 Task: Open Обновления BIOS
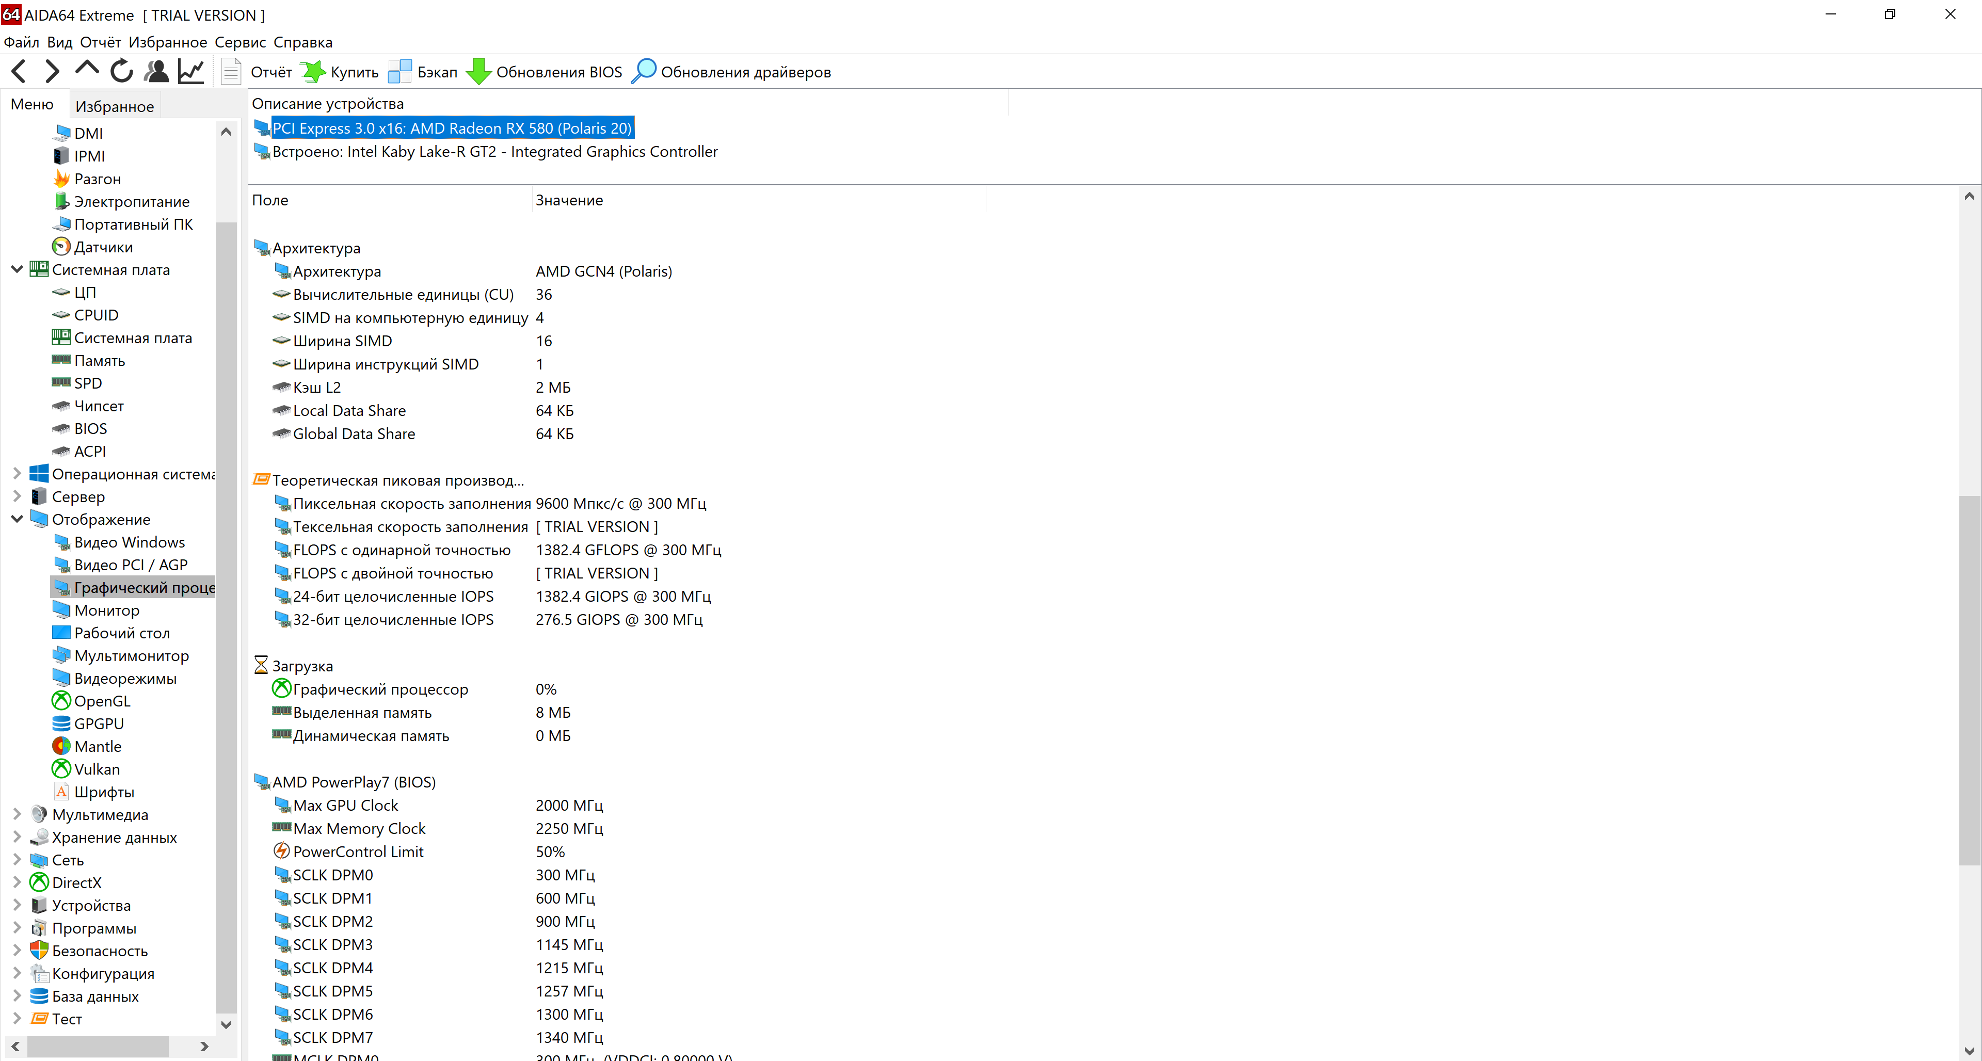click(x=545, y=72)
